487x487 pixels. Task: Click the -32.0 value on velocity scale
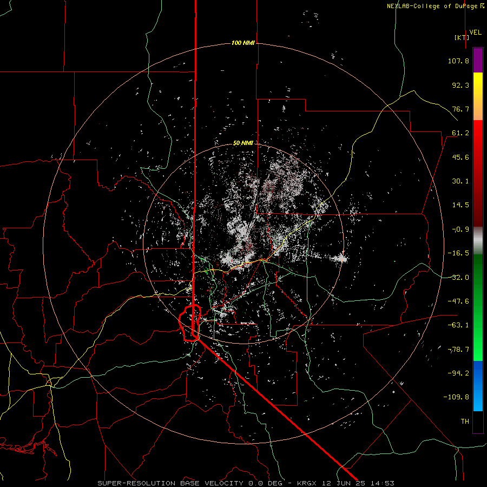point(458,278)
